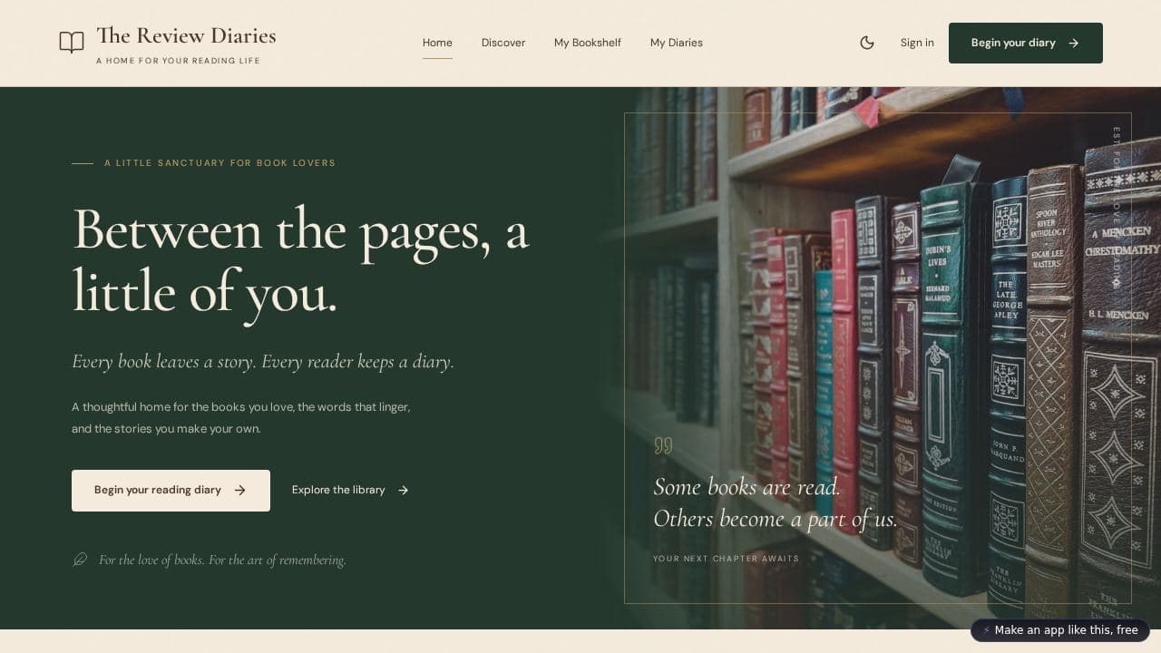
Task: Click the open book logo icon
Action: click(x=72, y=43)
